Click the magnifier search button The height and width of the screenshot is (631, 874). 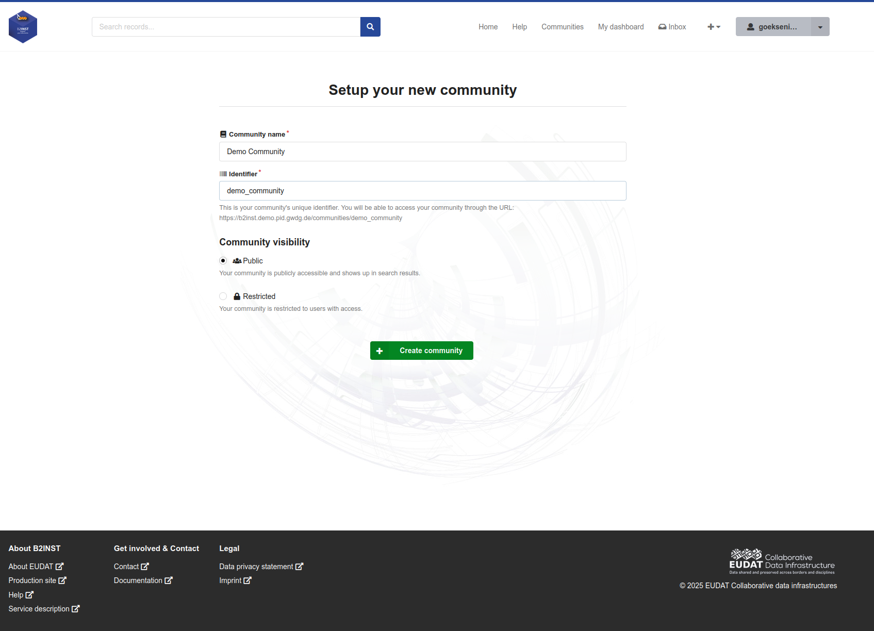tap(370, 27)
